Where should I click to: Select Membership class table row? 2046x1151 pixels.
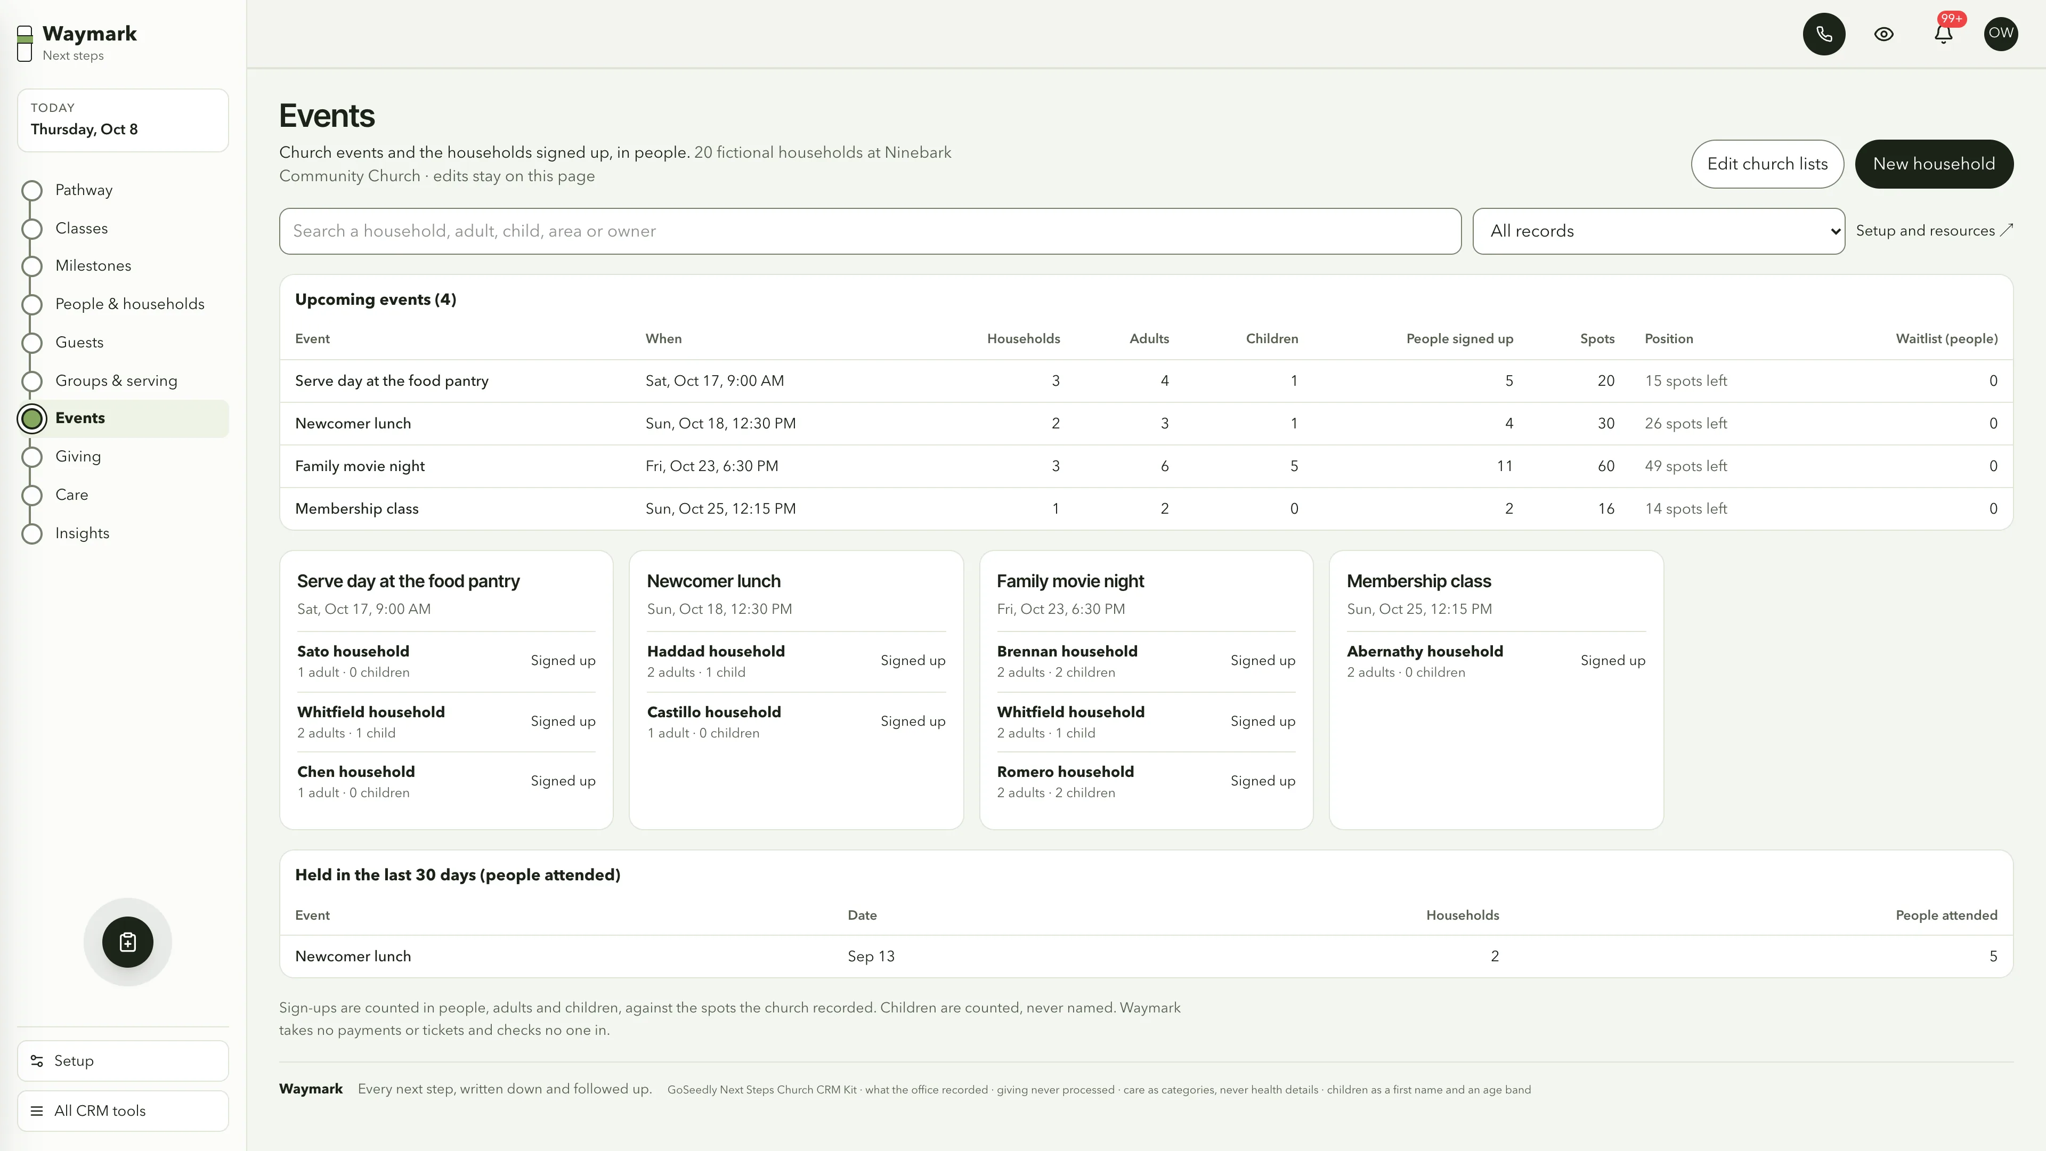click(x=1146, y=509)
